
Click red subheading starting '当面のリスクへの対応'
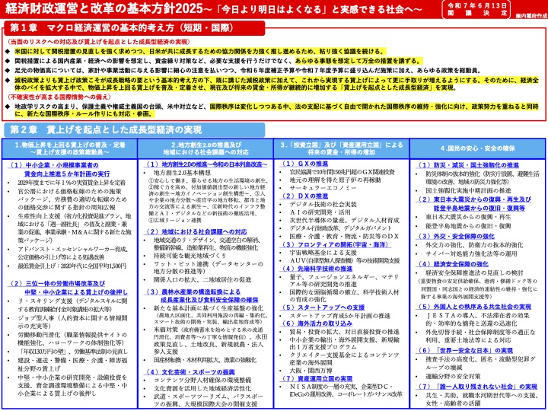click(x=99, y=42)
